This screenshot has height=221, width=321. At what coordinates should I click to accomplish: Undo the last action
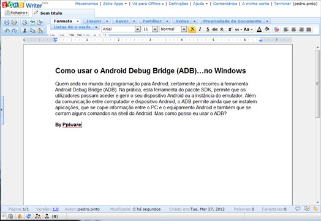click(x=7, y=31)
